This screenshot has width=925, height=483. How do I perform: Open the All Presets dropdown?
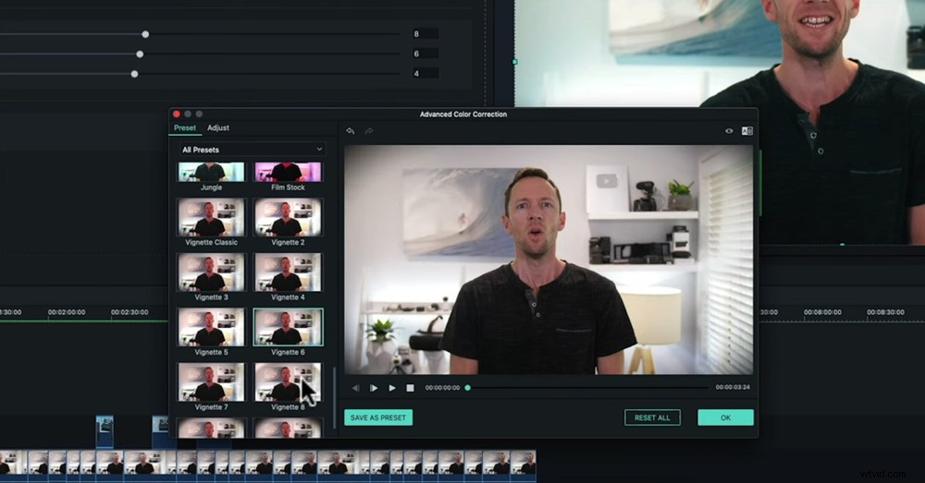253,150
